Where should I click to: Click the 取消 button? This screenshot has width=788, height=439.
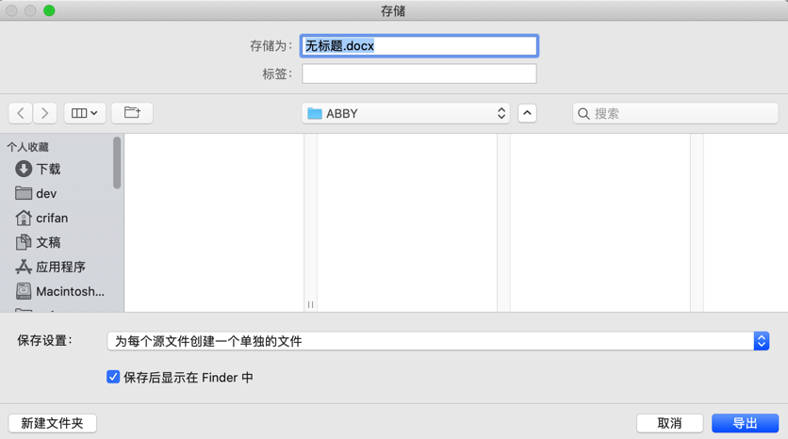tap(669, 423)
